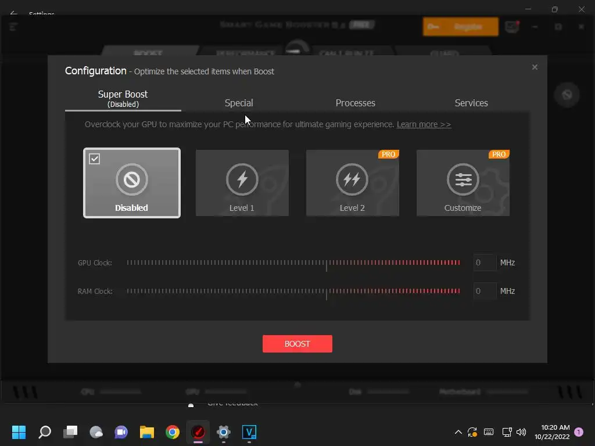Open the Windows Start menu
595x446 pixels.
point(19,432)
